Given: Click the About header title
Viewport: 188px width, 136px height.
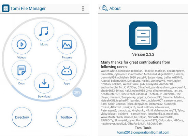Looking at the screenshot, I should (x=115, y=9).
